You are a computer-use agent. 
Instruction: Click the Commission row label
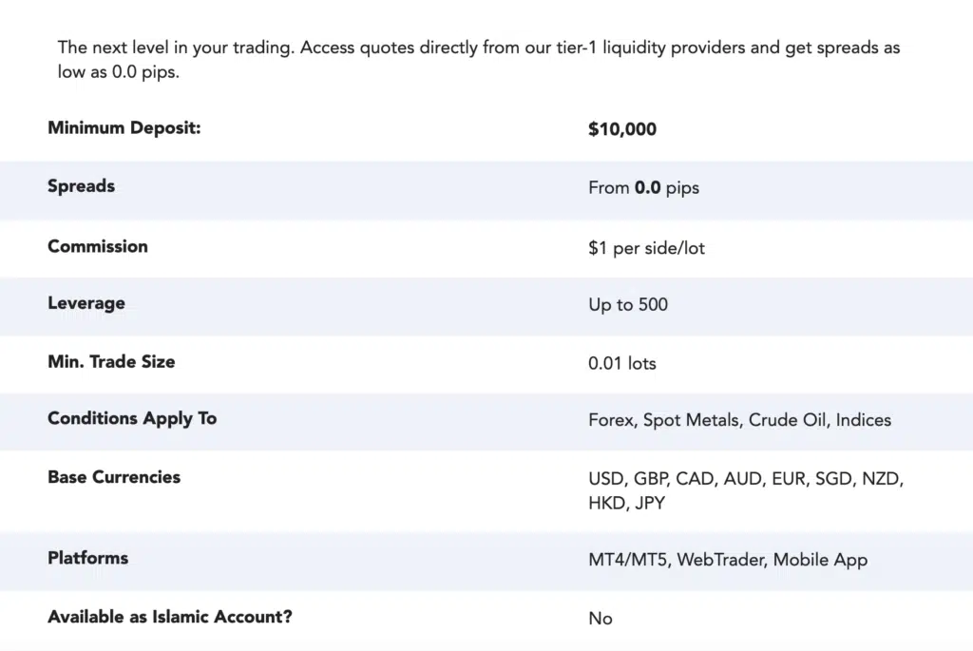(98, 246)
